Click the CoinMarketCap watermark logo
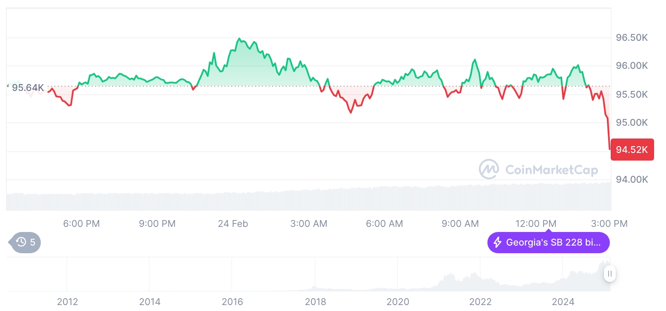 538,170
